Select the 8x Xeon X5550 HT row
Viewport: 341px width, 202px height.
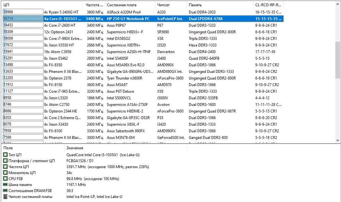(x=143, y=45)
